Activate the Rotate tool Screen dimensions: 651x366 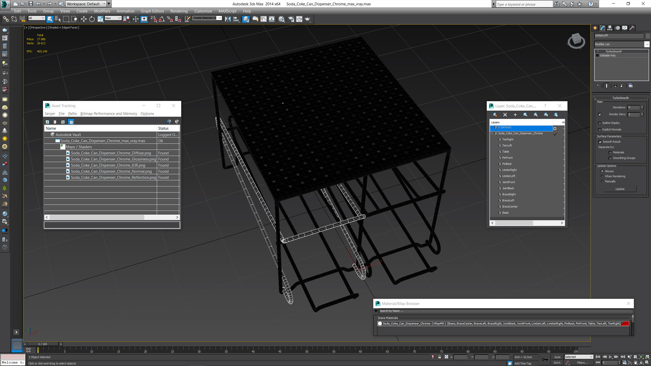point(92,19)
